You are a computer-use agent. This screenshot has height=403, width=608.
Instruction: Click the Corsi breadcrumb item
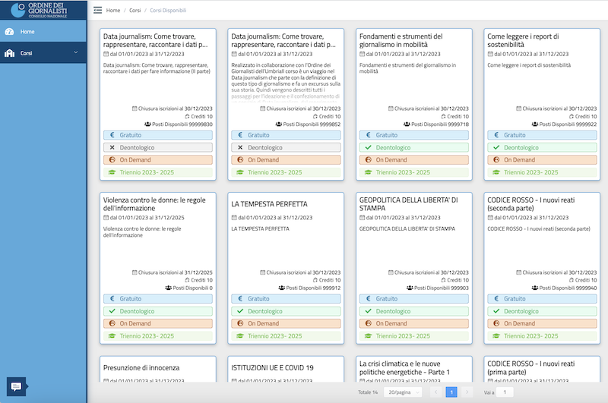click(x=133, y=11)
